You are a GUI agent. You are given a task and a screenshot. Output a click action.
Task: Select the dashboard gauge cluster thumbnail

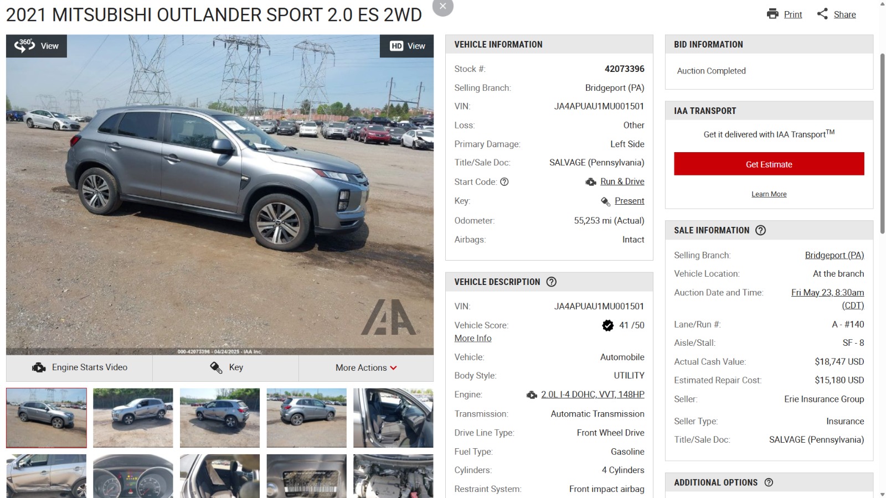[133, 476]
